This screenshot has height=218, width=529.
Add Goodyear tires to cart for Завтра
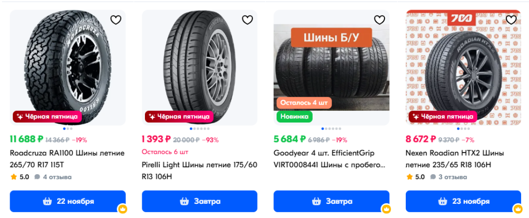(x=331, y=201)
